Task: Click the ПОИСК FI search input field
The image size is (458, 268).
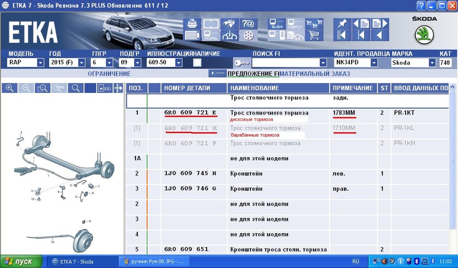Action: click(x=286, y=62)
